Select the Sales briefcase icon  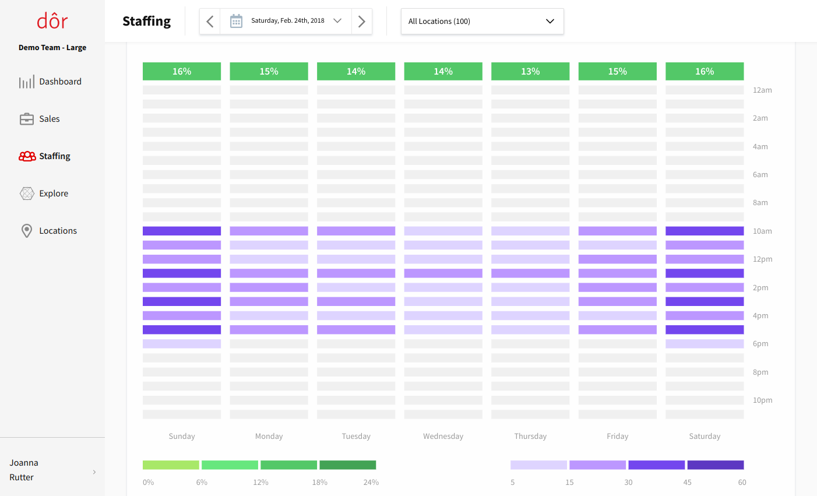[27, 118]
